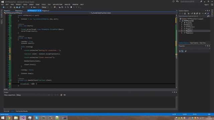Screen dimensions: 214x120
Task: Select HTTPServer.cs in Solution Explorer
Action: 190,27
